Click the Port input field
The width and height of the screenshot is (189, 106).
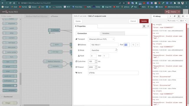click(127, 45)
